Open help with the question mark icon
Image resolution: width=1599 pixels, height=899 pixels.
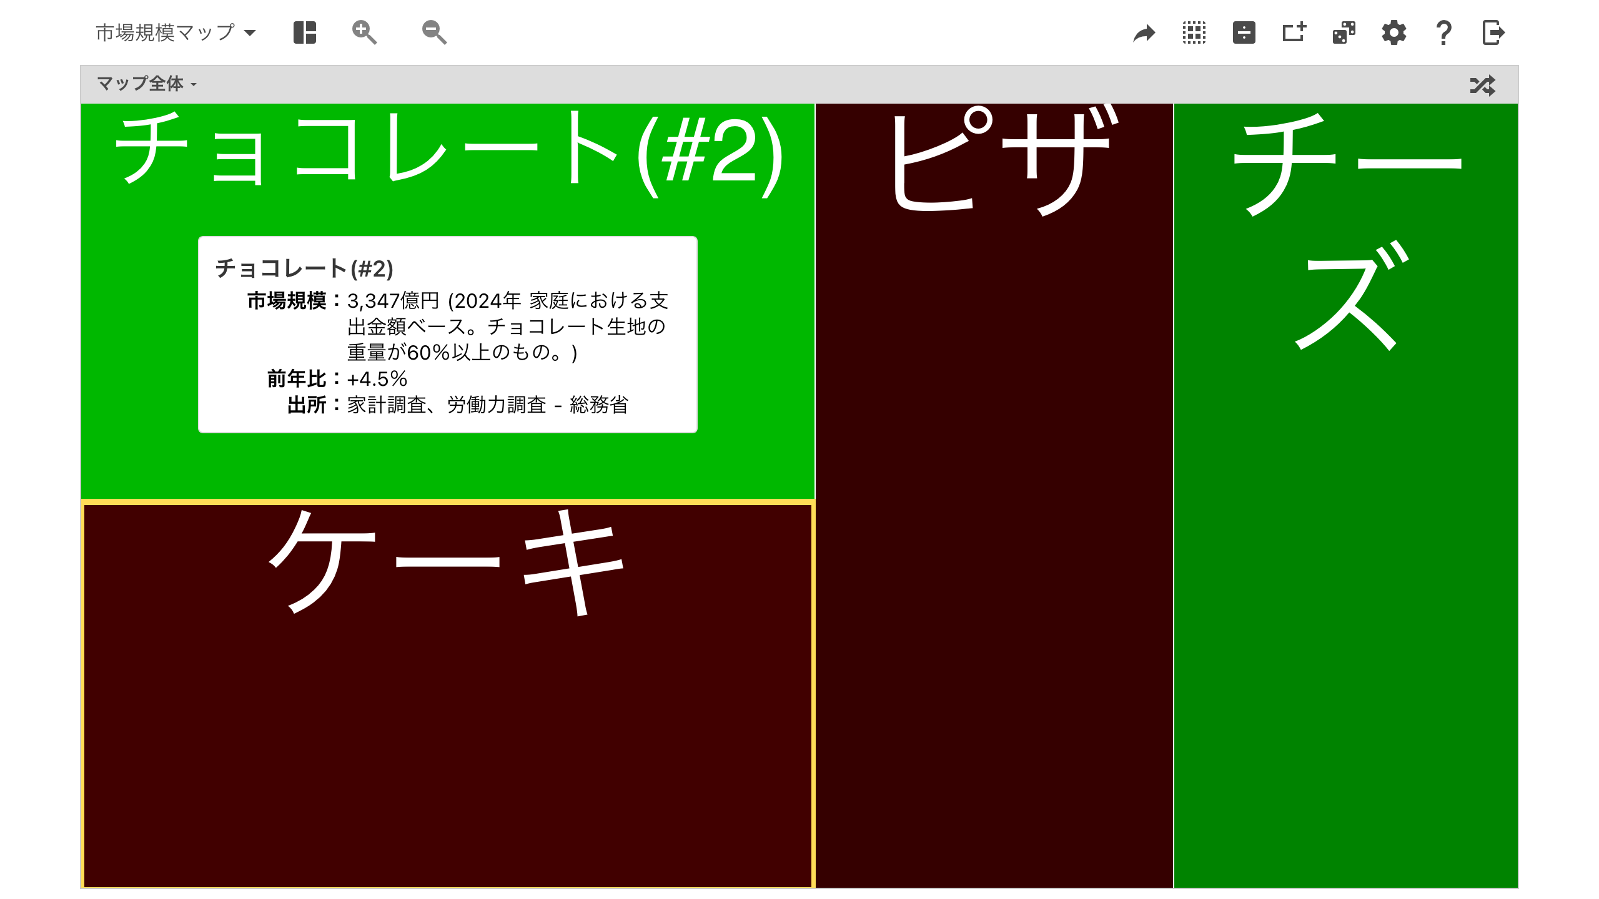click(1444, 32)
